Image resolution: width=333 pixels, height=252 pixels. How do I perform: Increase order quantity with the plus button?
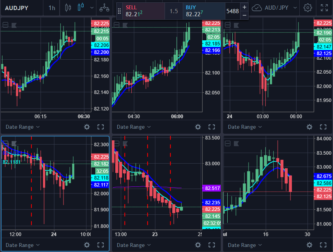coord(244,7)
